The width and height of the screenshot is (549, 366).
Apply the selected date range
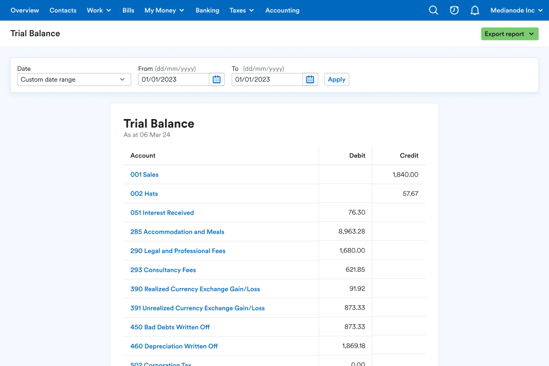pos(337,80)
